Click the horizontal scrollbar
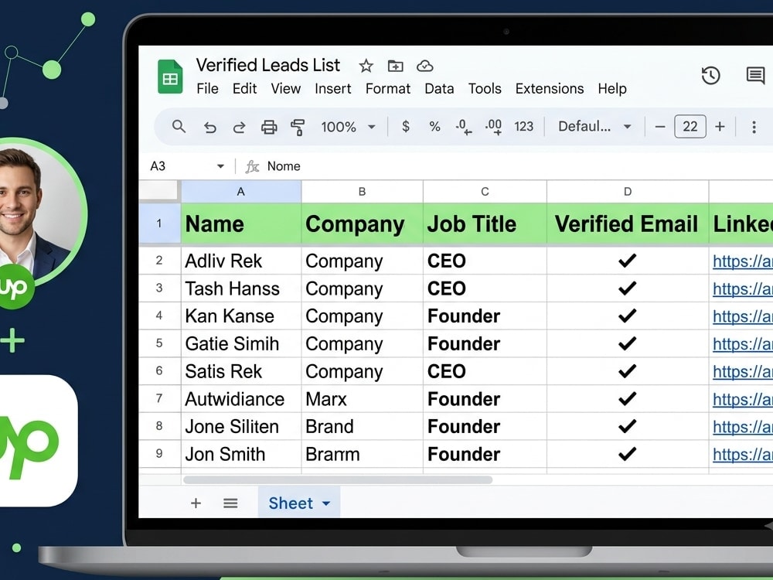 click(338, 480)
